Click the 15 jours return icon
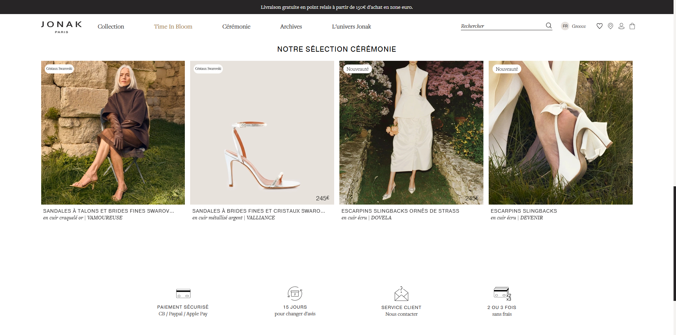676x335 pixels. pos(295,294)
